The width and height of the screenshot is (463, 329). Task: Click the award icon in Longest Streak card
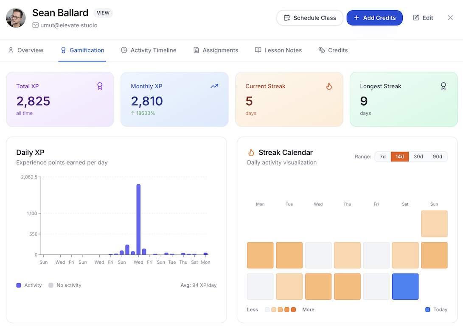pos(443,86)
